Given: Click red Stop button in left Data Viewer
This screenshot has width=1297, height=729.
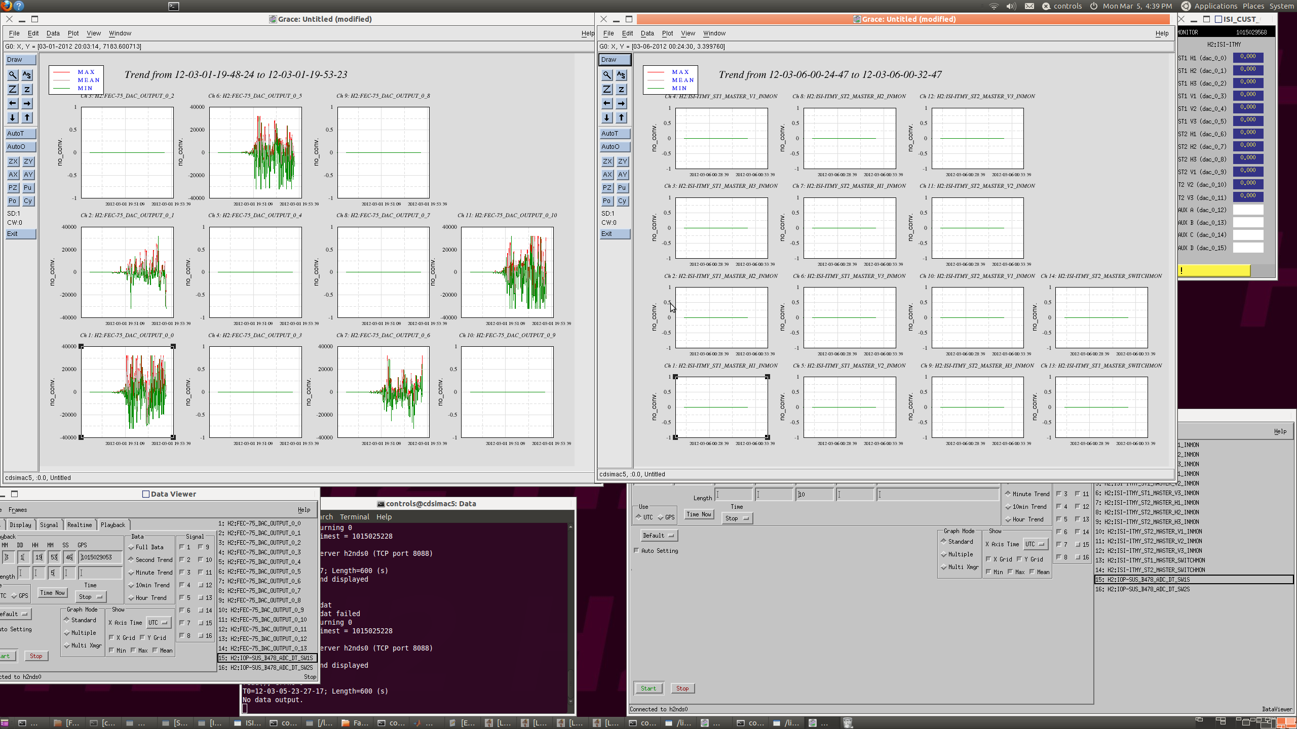Looking at the screenshot, I should [x=36, y=656].
